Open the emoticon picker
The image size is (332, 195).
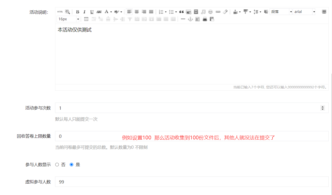click(210, 12)
